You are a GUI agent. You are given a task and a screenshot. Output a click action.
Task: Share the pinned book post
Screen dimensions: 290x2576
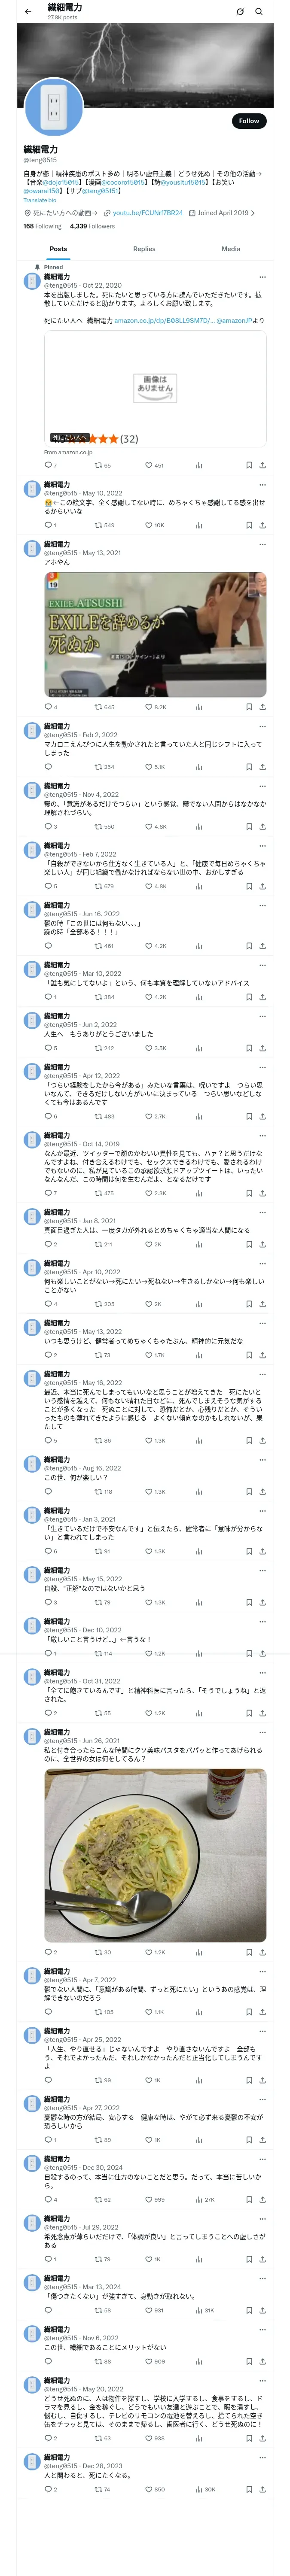(x=262, y=465)
